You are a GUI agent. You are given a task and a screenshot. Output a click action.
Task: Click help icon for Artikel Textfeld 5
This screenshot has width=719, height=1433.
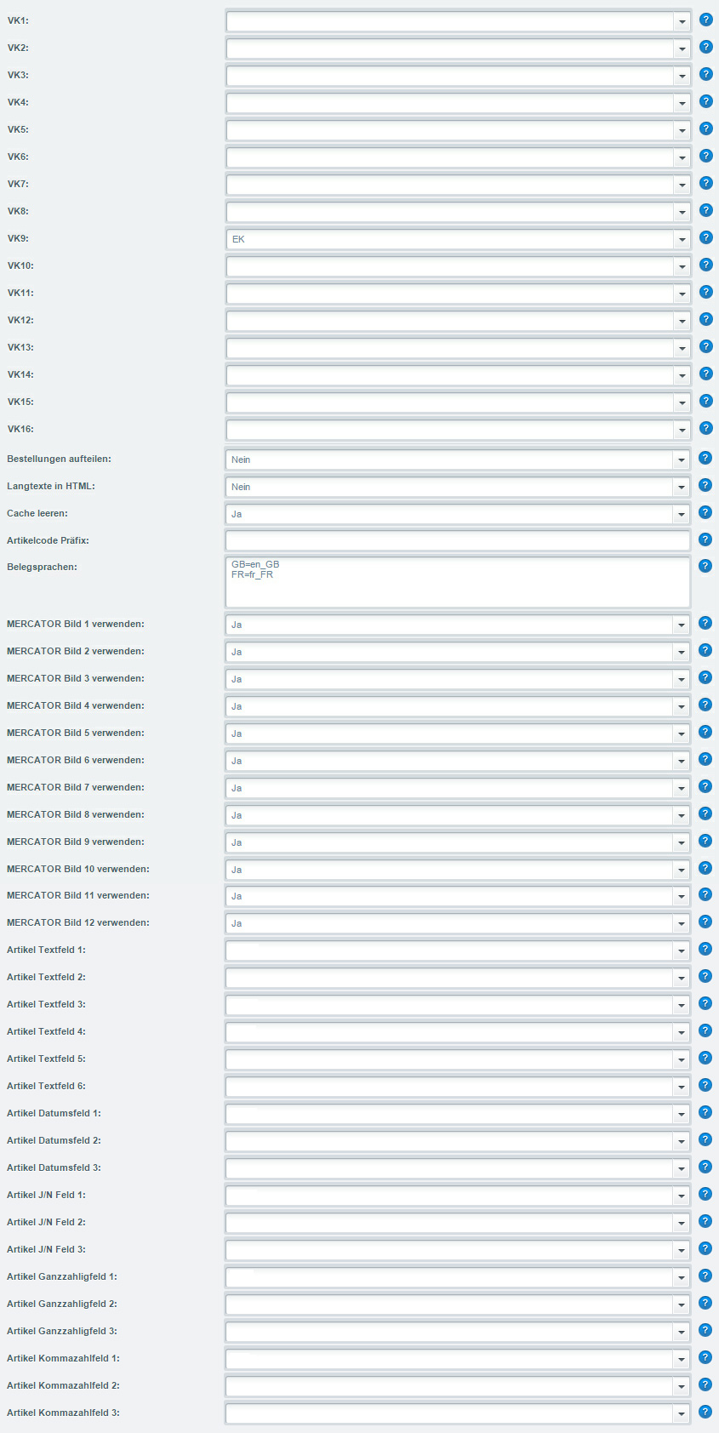click(x=705, y=1058)
